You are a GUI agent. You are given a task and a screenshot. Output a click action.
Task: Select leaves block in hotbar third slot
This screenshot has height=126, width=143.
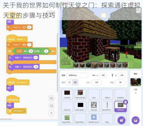tap(88, 65)
